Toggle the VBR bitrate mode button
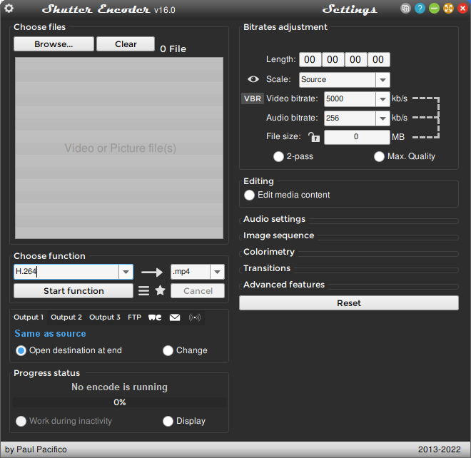The width and height of the screenshot is (471, 458). pyautogui.click(x=253, y=98)
